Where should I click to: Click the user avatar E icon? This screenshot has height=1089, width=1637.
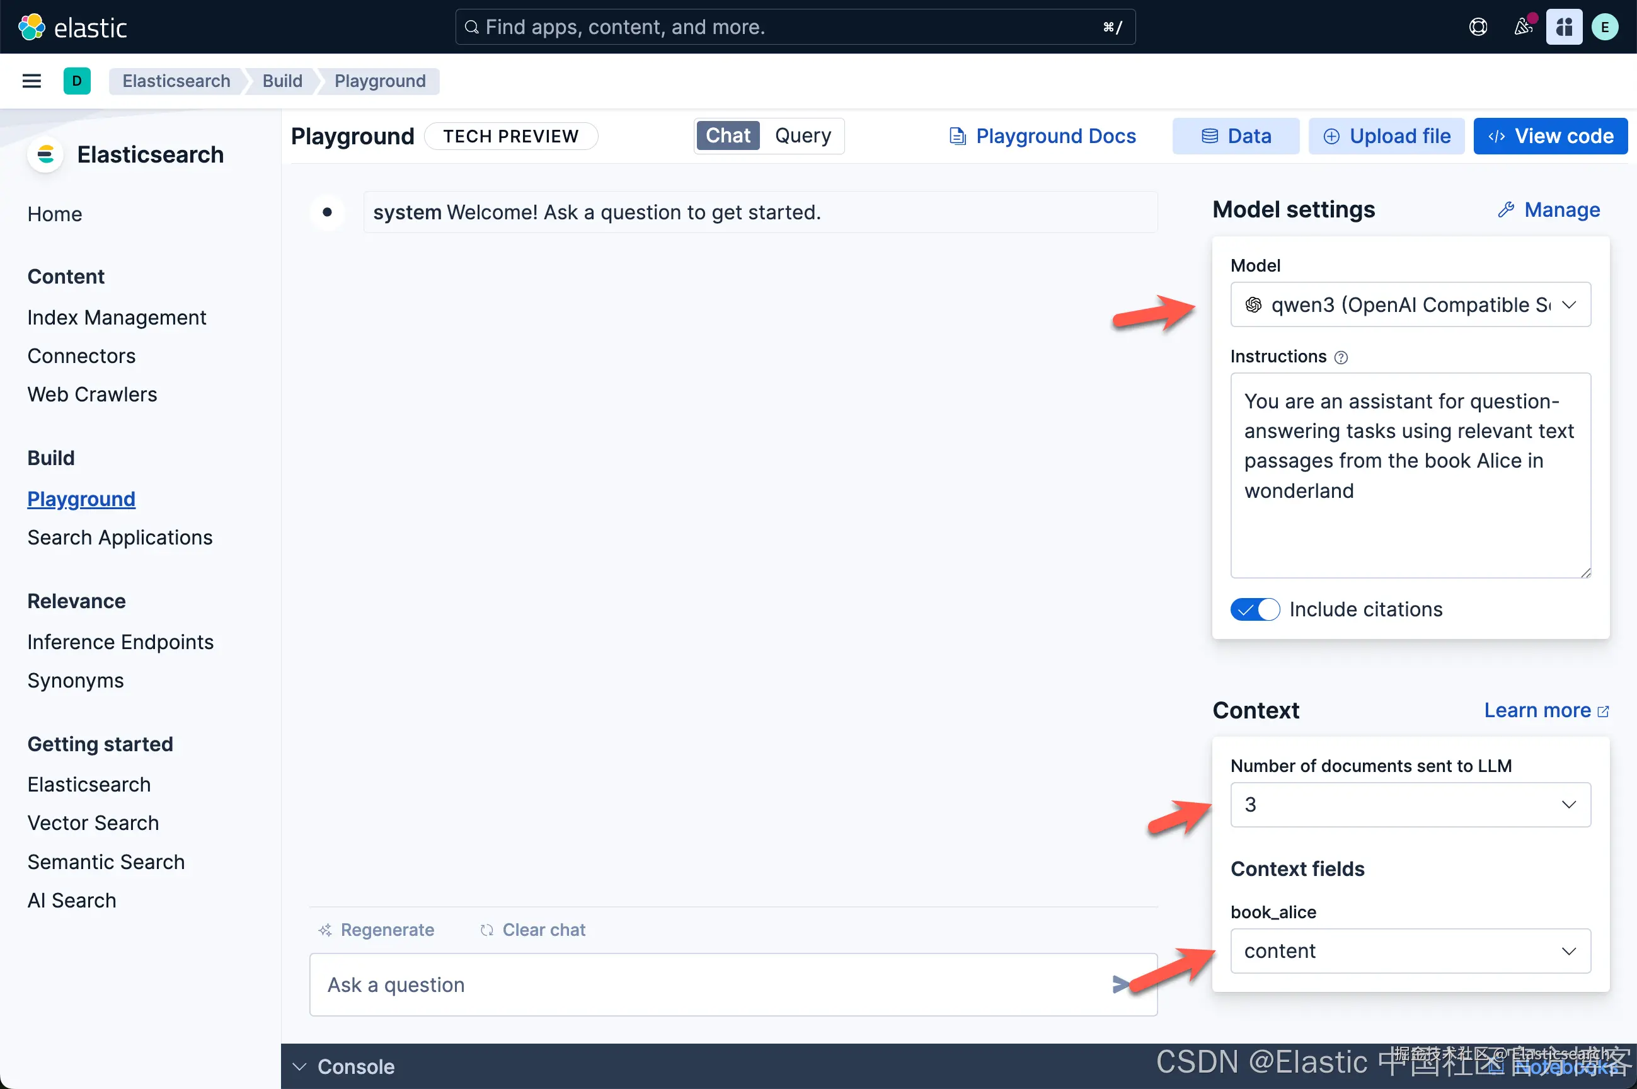(x=1604, y=27)
